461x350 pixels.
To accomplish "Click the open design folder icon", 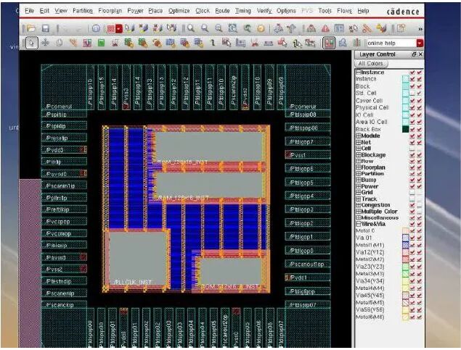I will pyautogui.click(x=31, y=28).
